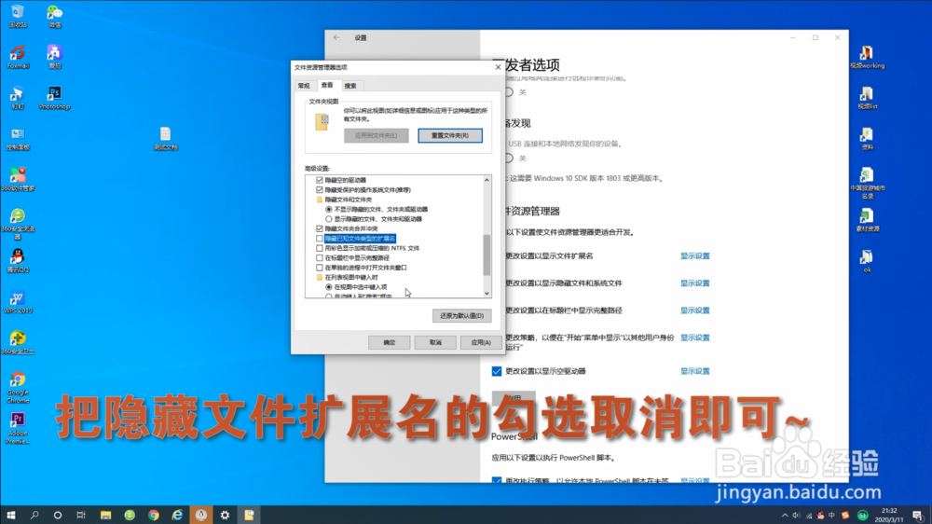Viewport: 932px width, 524px height.
Task: Open the 控制面板 desktop icon
Action: coord(17,138)
